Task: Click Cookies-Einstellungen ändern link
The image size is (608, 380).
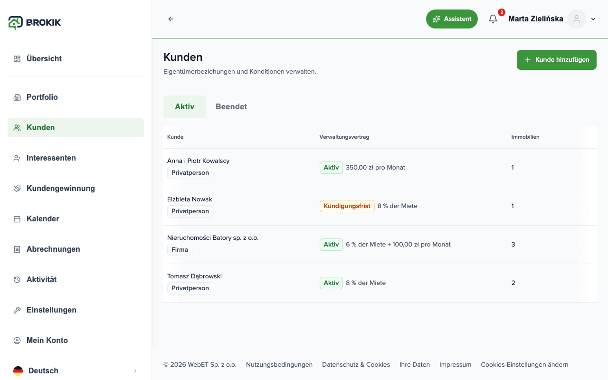Action: coord(524,365)
